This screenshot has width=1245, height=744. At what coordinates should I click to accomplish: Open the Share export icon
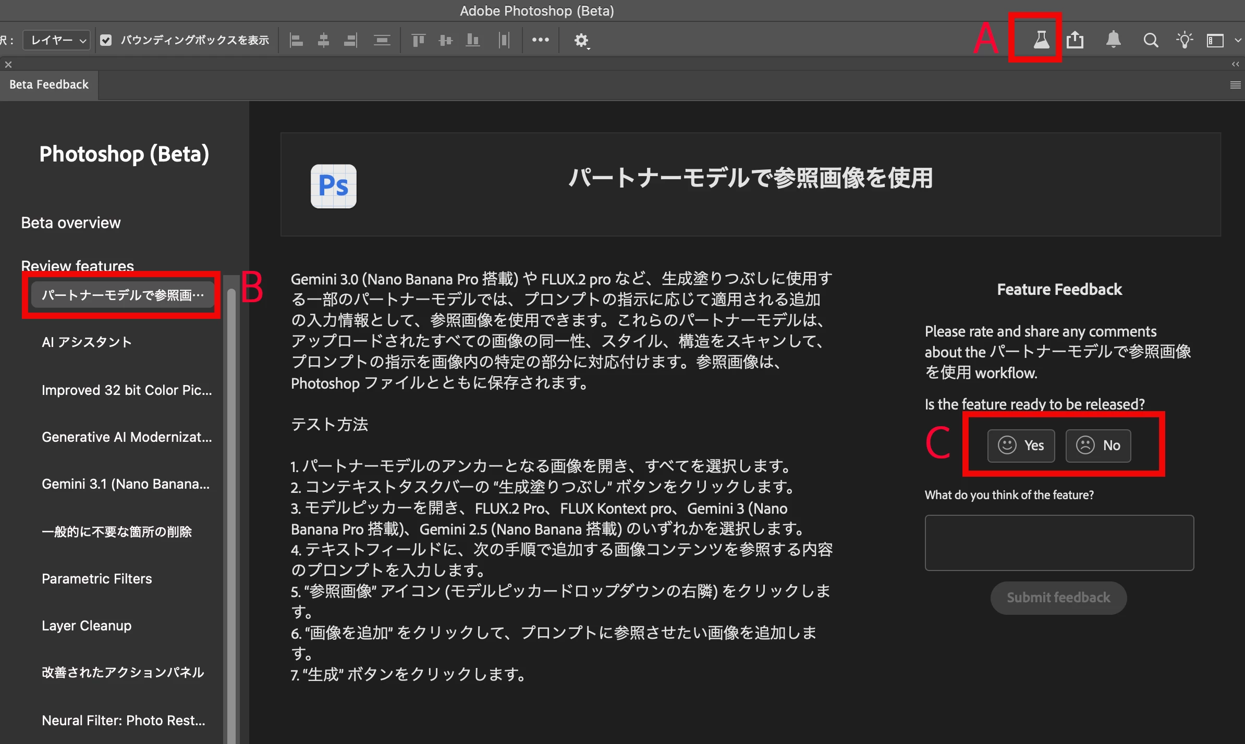(1075, 40)
